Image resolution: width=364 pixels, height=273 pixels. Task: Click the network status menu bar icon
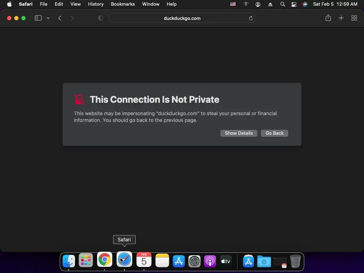246,4
